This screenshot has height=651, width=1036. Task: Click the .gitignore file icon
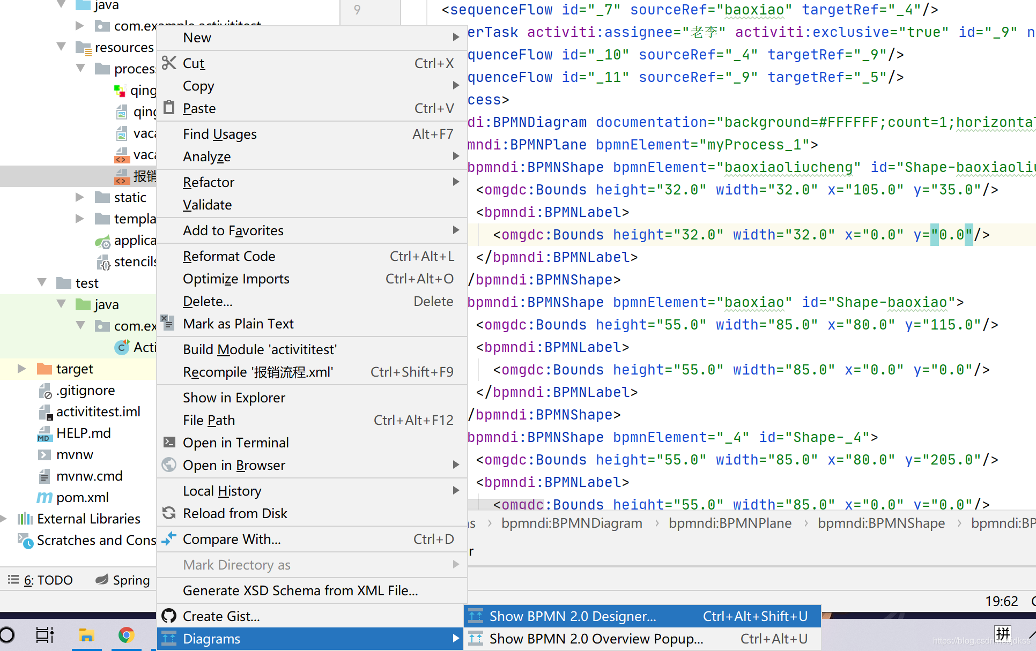tap(45, 391)
